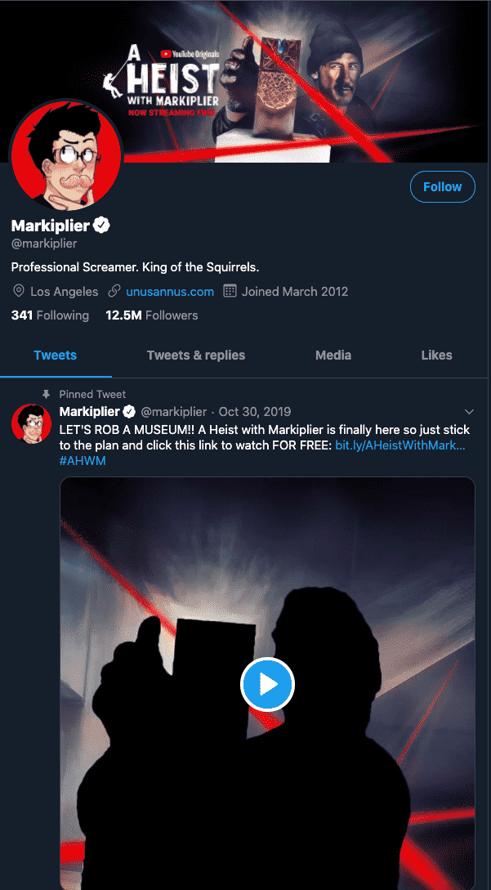491x890 pixels.
Task: Click the #AHWM hashtag
Action: pyautogui.click(x=83, y=461)
